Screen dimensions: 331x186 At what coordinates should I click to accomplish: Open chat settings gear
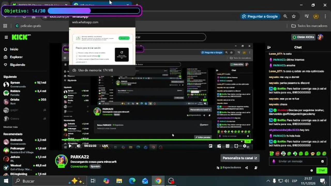[x=312, y=171]
